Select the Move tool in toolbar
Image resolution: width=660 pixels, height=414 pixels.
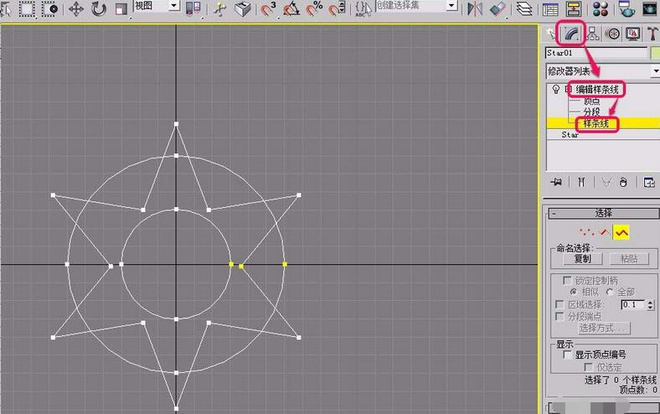(76, 9)
